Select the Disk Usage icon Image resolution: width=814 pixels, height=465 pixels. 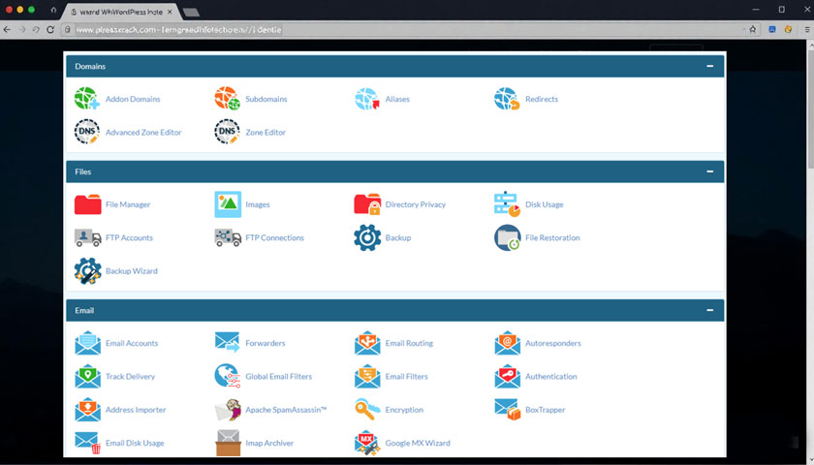click(x=507, y=204)
